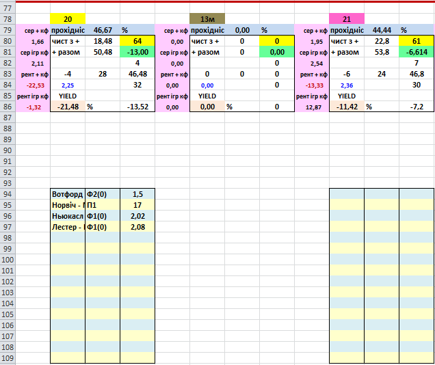The image size is (435, 365).
Task: Click the cell containing 2,54
Action: coord(312,64)
